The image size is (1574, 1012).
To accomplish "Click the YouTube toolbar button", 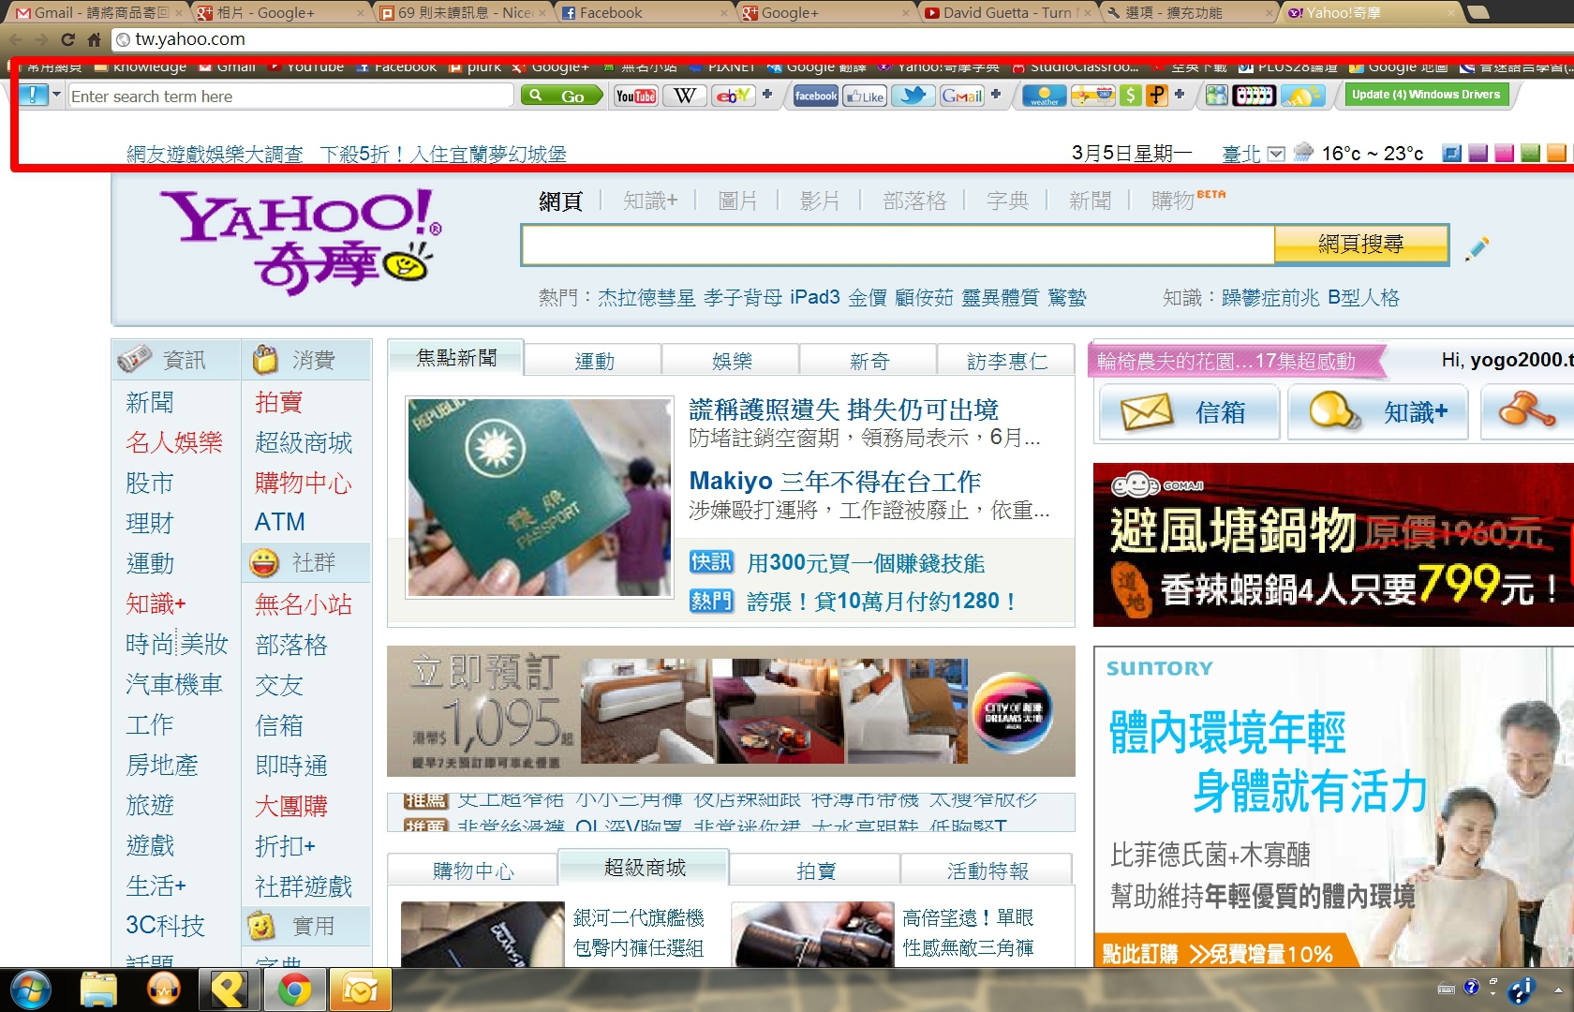I will (x=636, y=96).
